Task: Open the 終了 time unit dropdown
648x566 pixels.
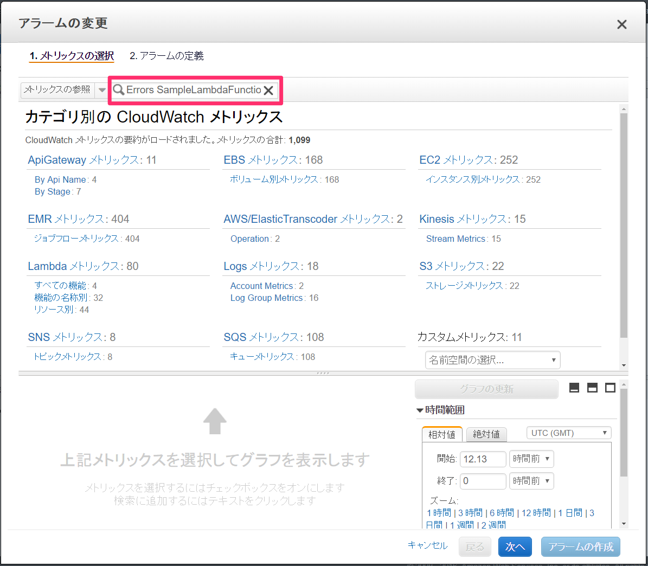Action: point(531,481)
